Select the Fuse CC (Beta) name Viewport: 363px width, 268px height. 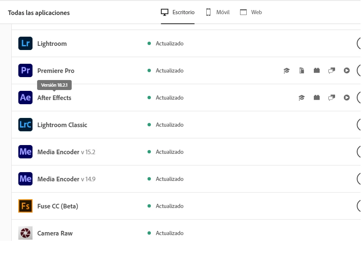(58, 206)
